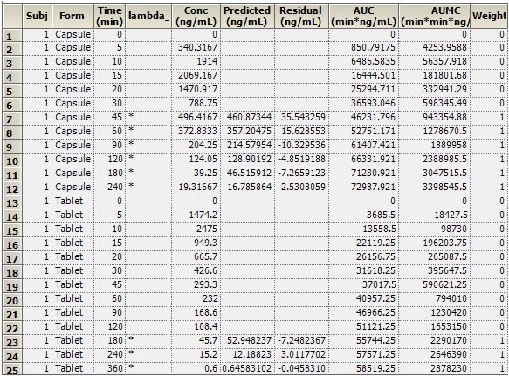Screen dimensions: 509x376
Task: Select the Predicted (ng/mL) column header
Action: tap(247, 16)
